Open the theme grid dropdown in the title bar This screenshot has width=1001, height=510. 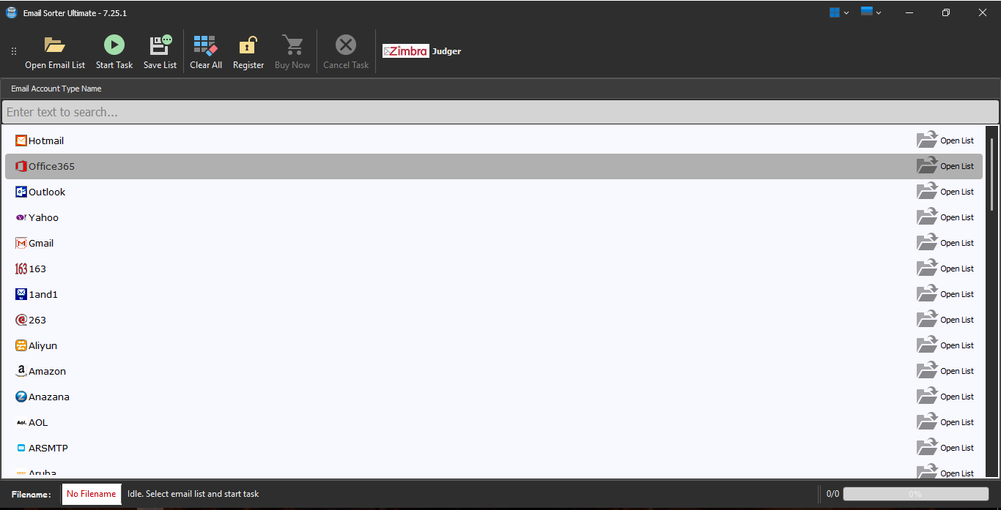pos(838,12)
